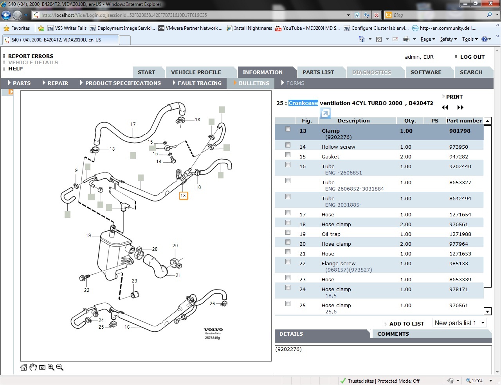Tick checkbox for Gasket 947282 row

coord(288,155)
